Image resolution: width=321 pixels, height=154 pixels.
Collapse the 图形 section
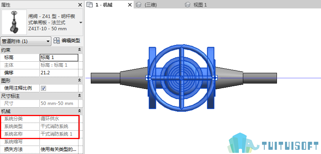point(79,80)
